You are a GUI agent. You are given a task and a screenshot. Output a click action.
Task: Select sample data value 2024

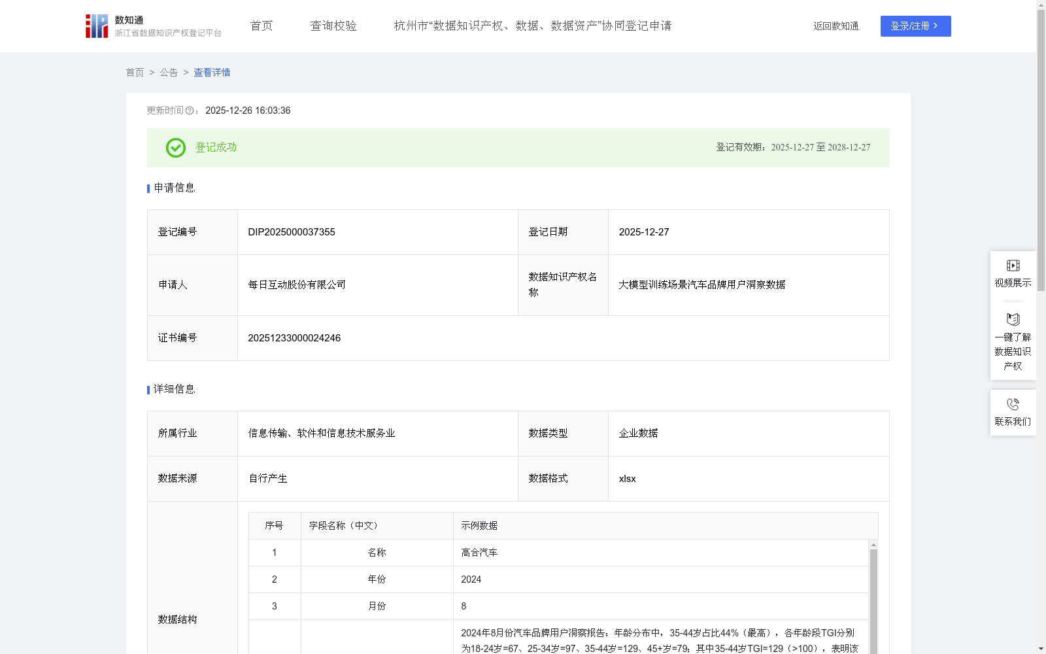click(471, 579)
